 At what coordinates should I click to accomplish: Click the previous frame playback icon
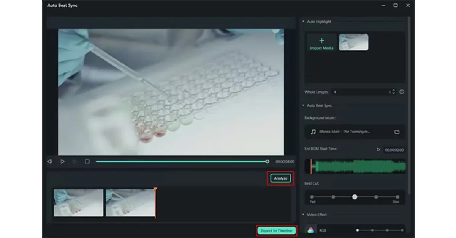49,161
